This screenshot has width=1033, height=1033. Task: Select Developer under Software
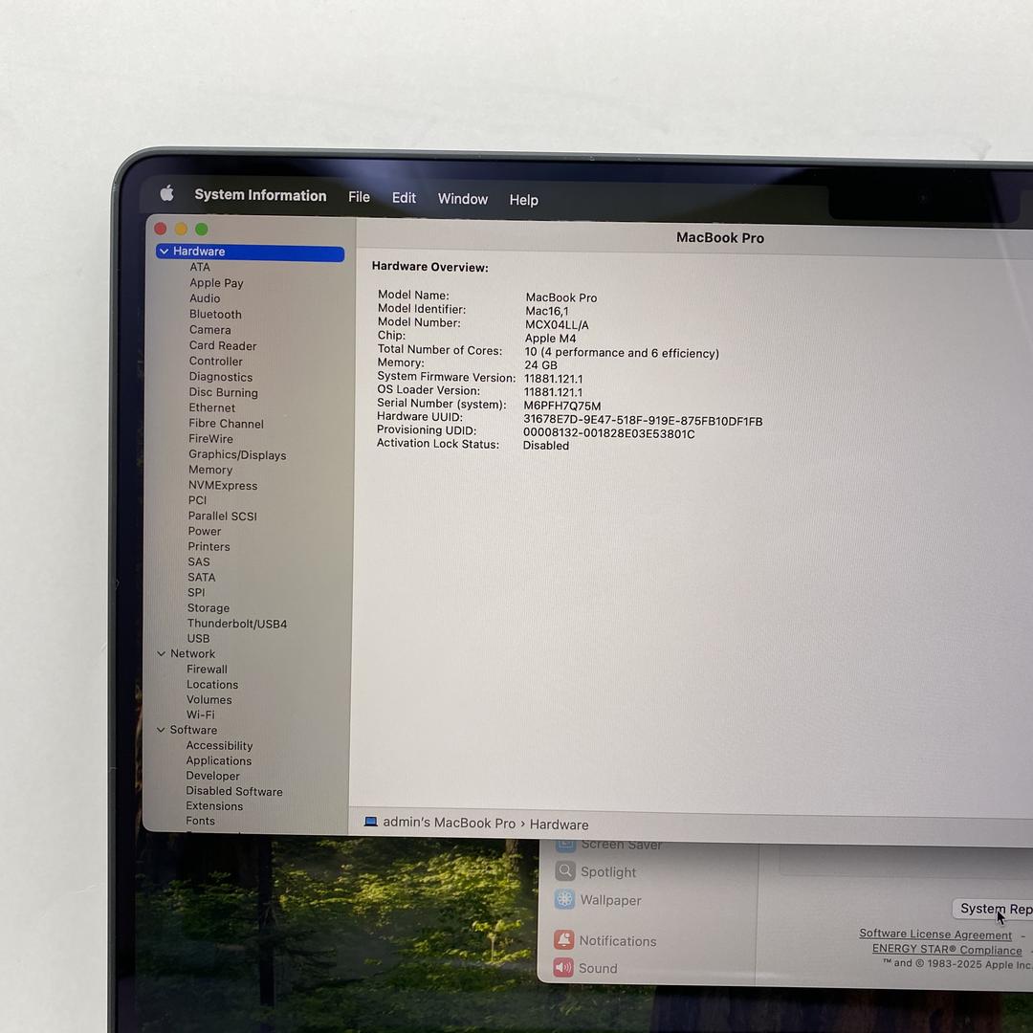coord(212,776)
